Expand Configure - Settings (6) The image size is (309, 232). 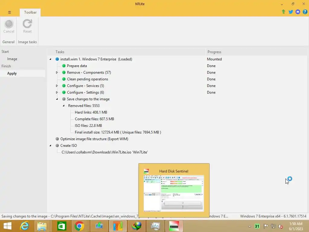(x=57, y=92)
